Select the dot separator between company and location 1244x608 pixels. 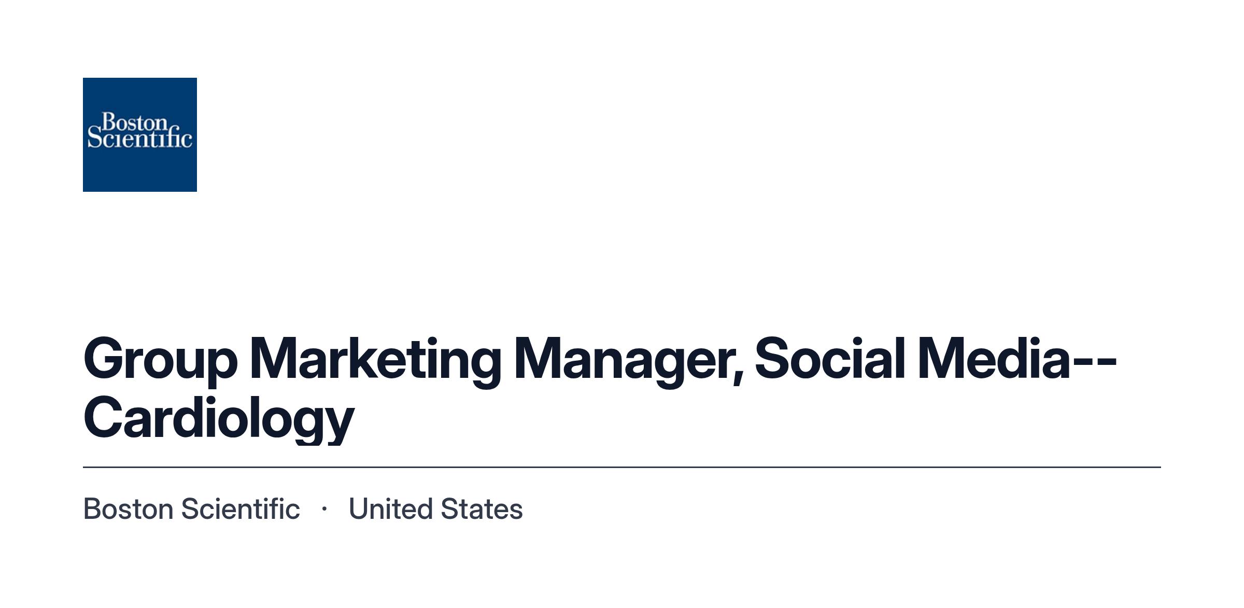(x=324, y=509)
